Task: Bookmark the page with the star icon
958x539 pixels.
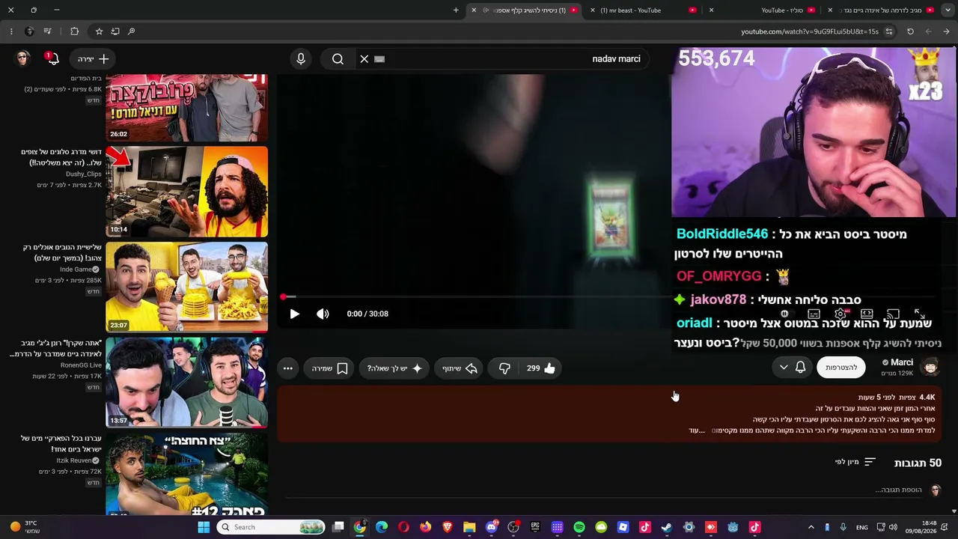Action: point(99,31)
